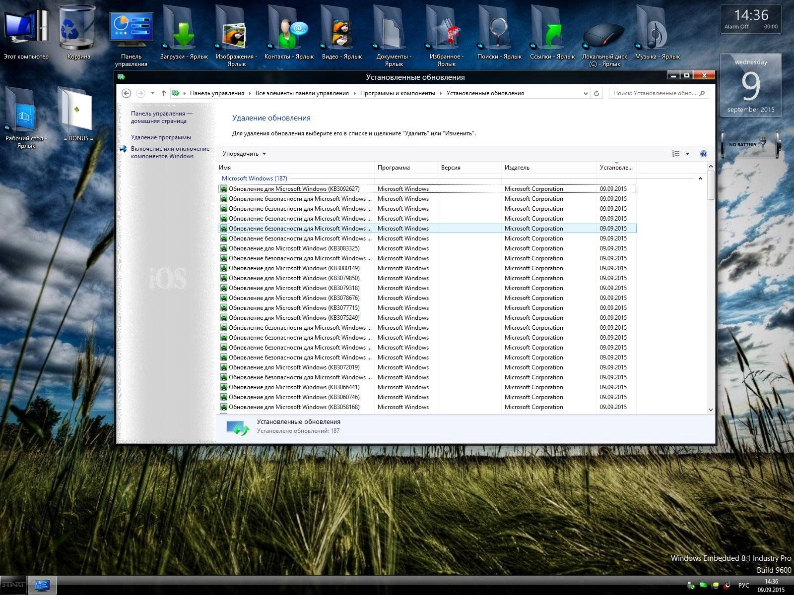Expand breadcrumb arrow after Все элементы панели управления
The image size is (794, 595).
coord(354,93)
